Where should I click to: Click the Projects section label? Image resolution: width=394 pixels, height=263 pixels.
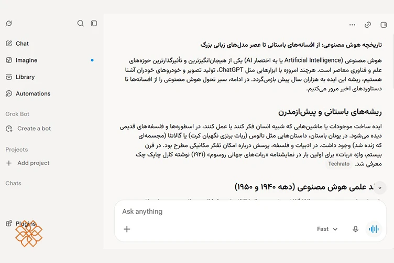pyautogui.click(x=17, y=150)
